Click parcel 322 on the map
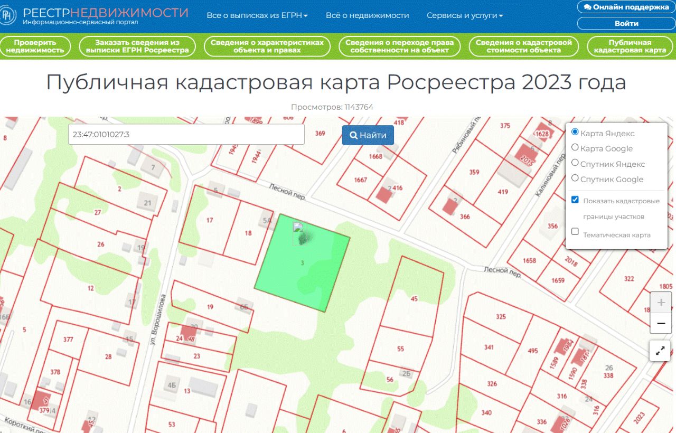Screen dimensions: 676x433 tap(628, 279)
